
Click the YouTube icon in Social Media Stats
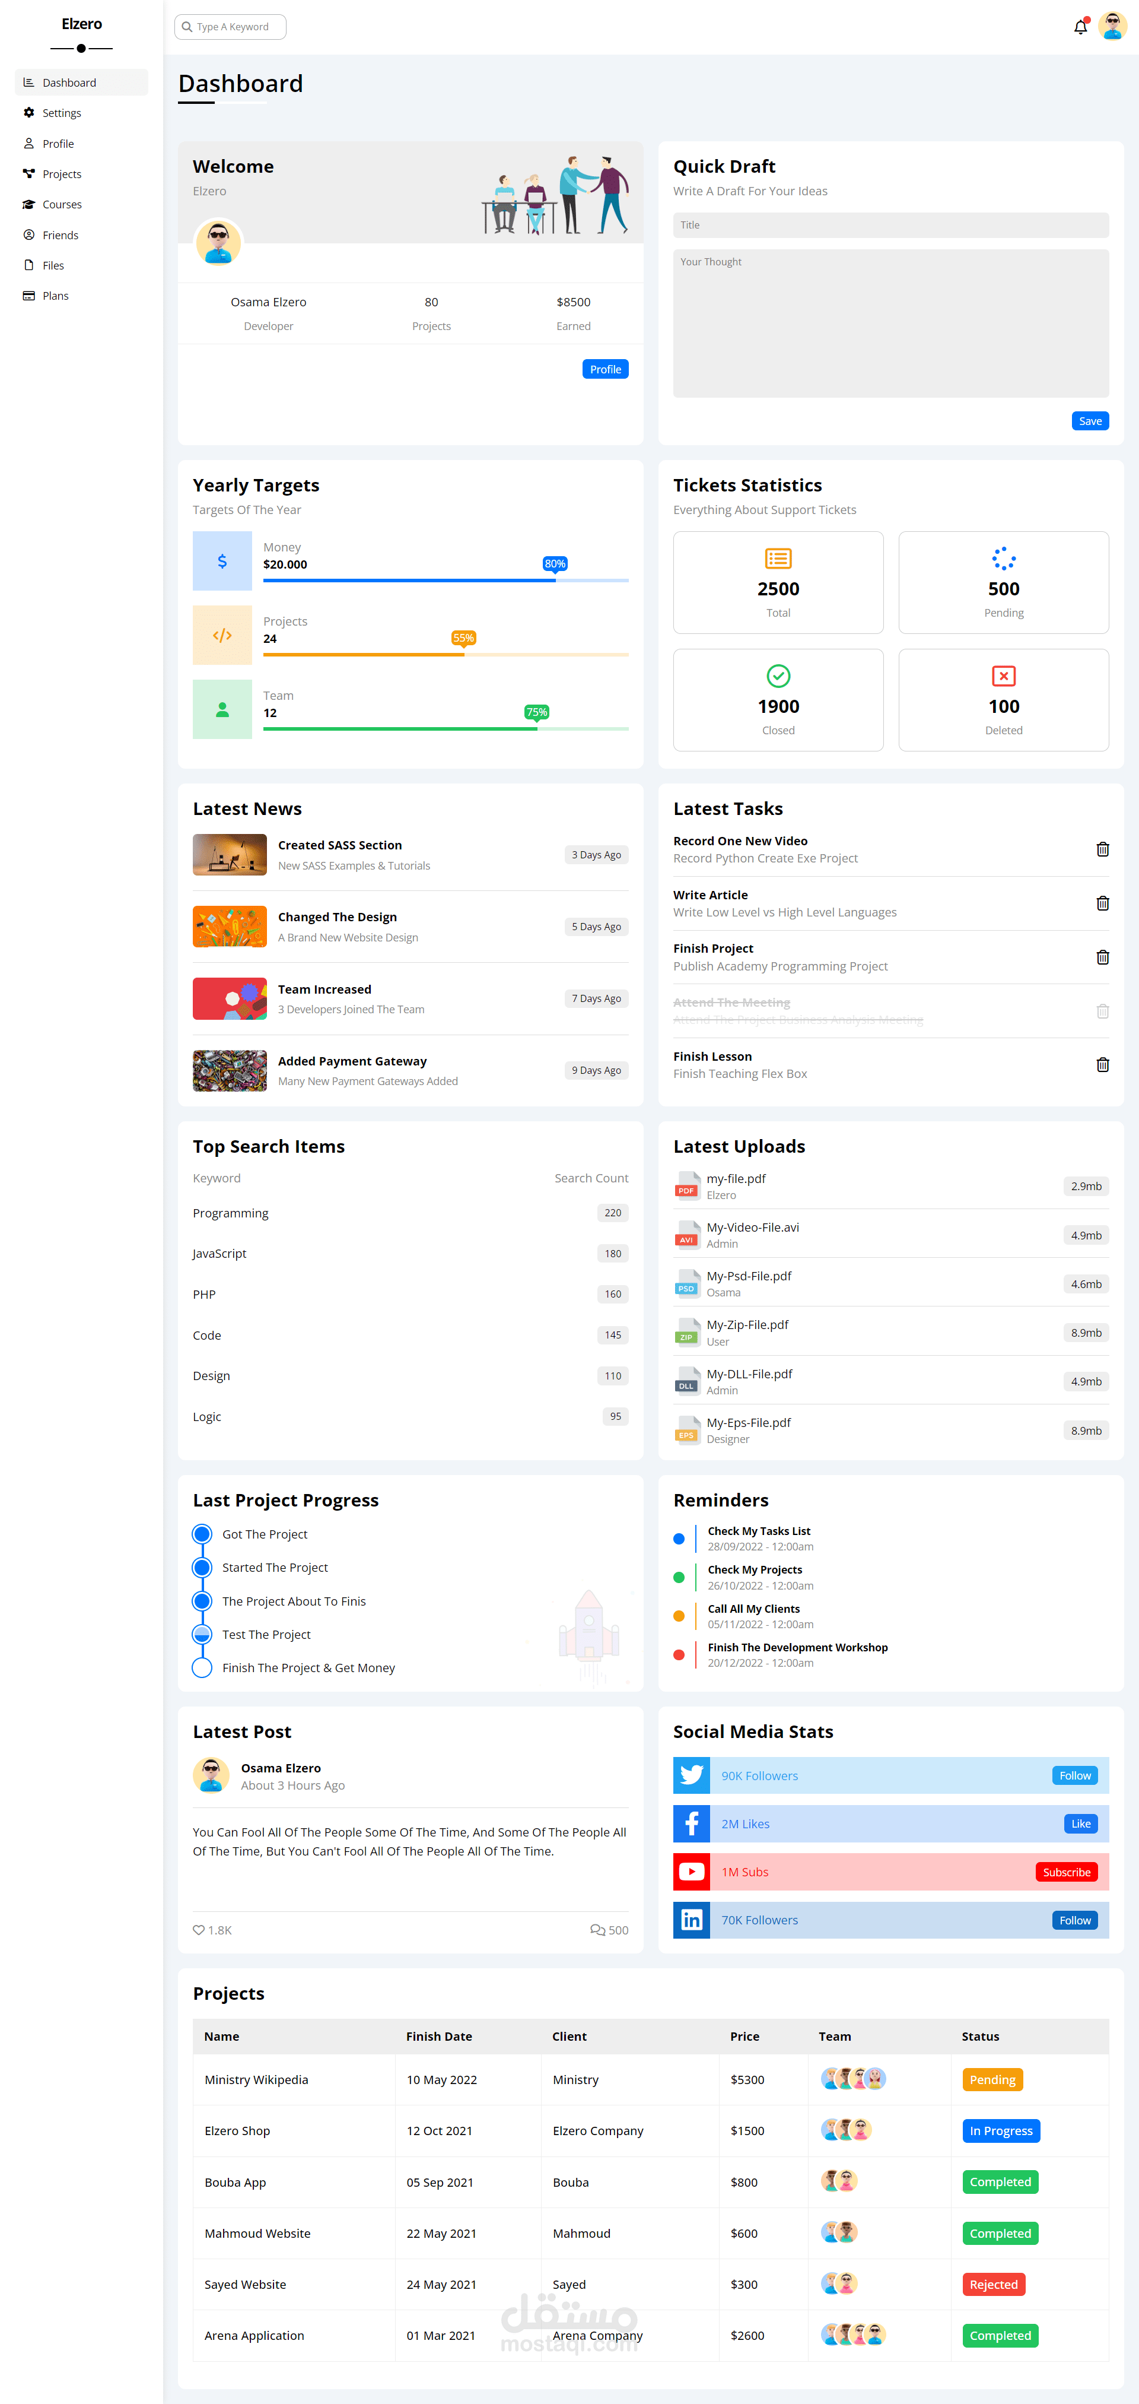tap(691, 1871)
